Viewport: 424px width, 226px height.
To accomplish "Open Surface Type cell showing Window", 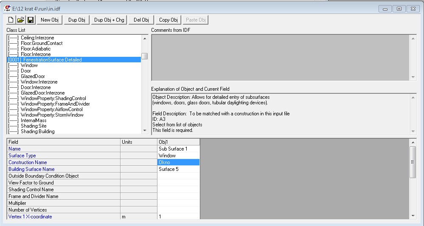I will [x=178, y=156].
